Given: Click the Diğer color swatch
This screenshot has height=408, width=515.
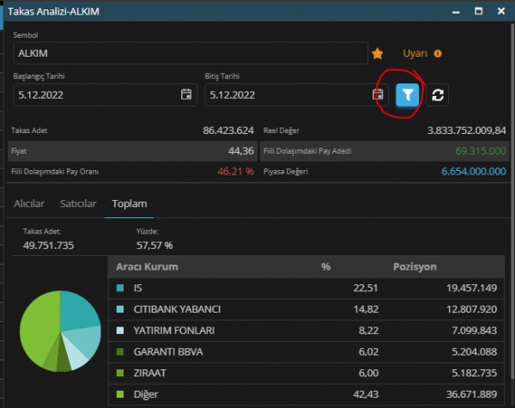Looking at the screenshot, I should [120, 394].
